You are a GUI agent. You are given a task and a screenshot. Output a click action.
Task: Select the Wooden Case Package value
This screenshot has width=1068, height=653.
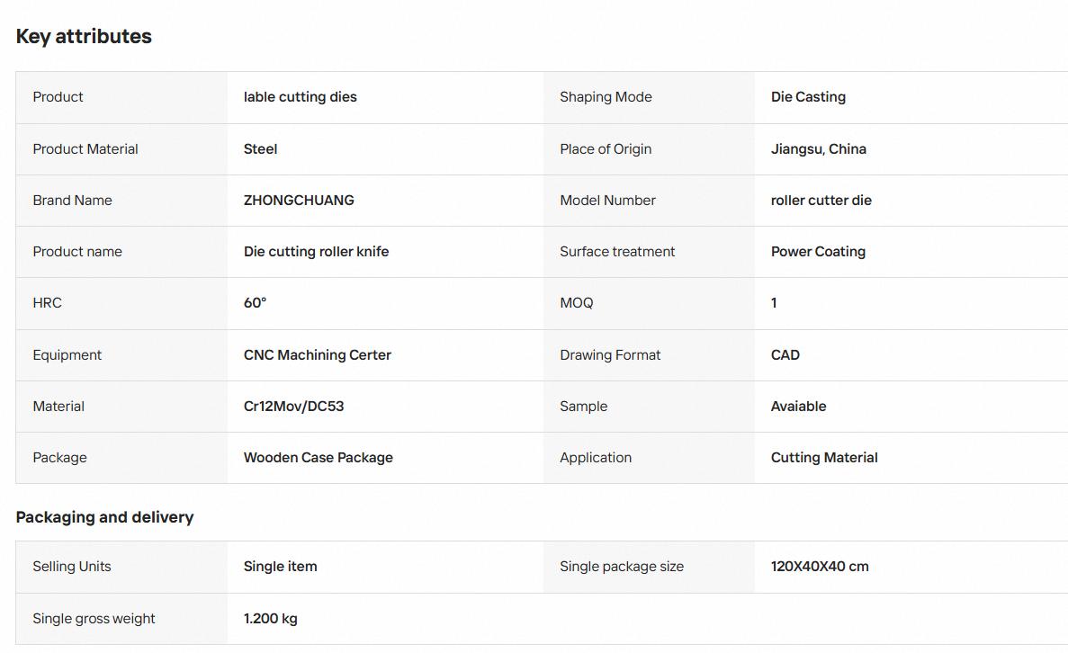(x=319, y=458)
